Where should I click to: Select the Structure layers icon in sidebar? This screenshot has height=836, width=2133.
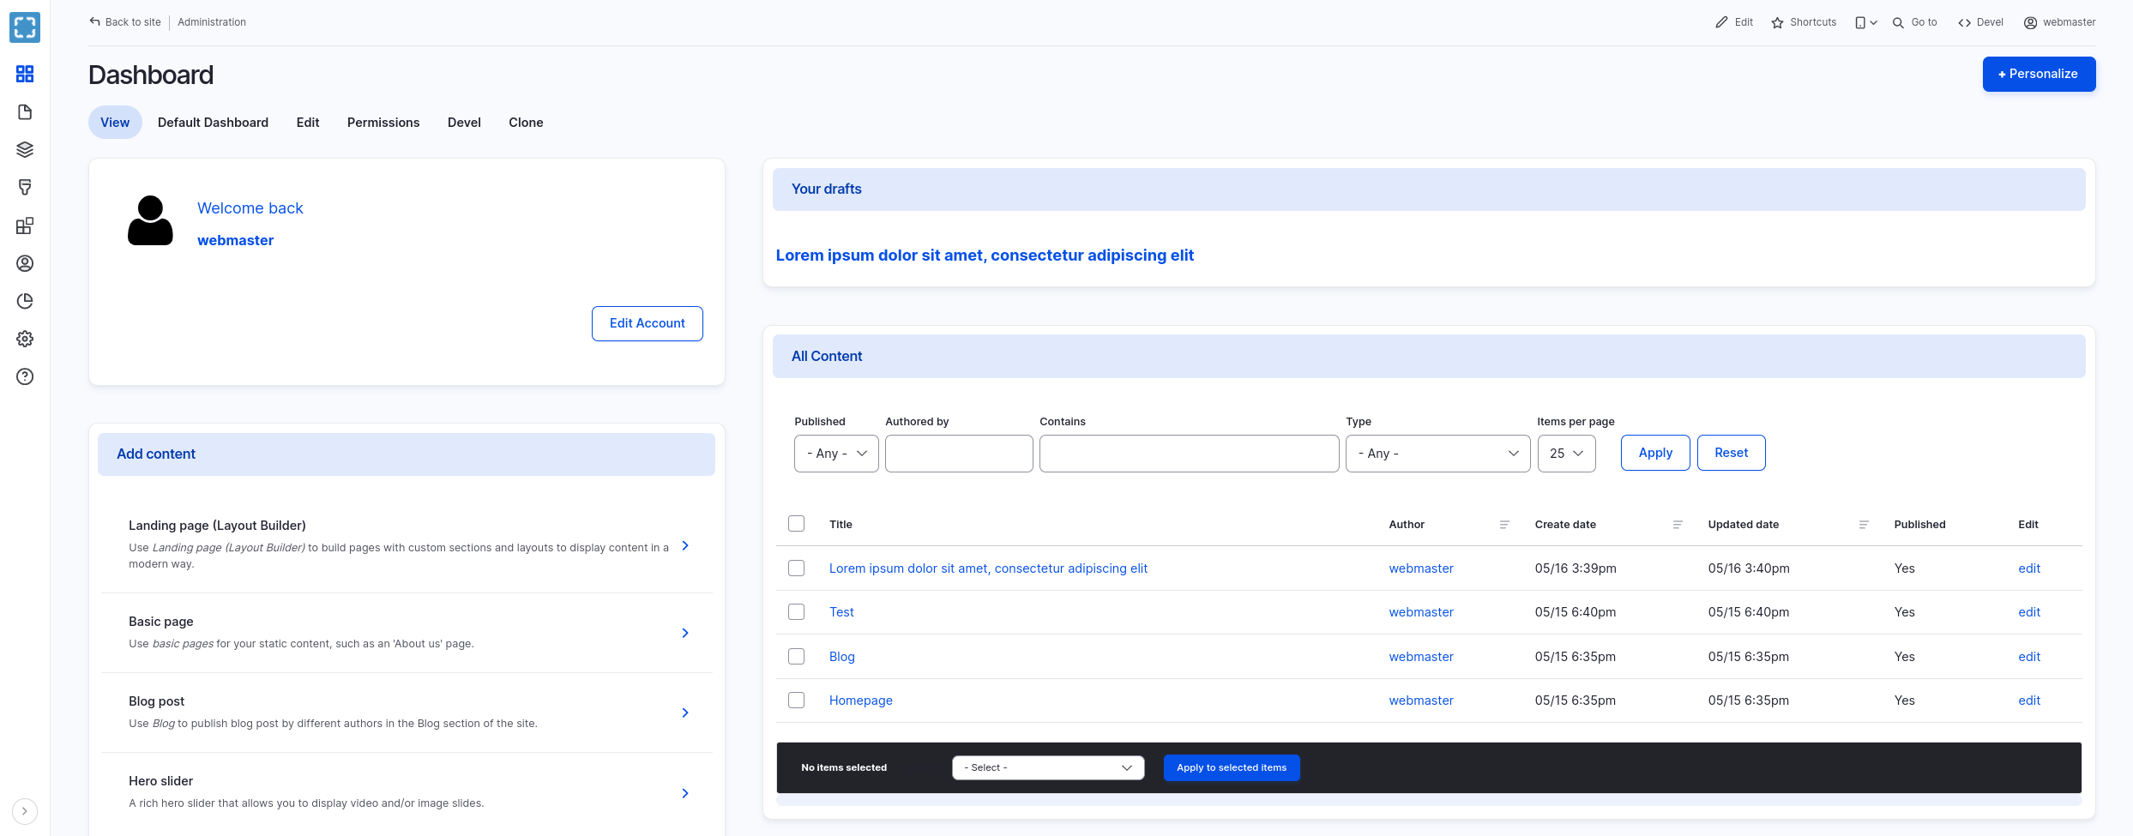(x=25, y=149)
